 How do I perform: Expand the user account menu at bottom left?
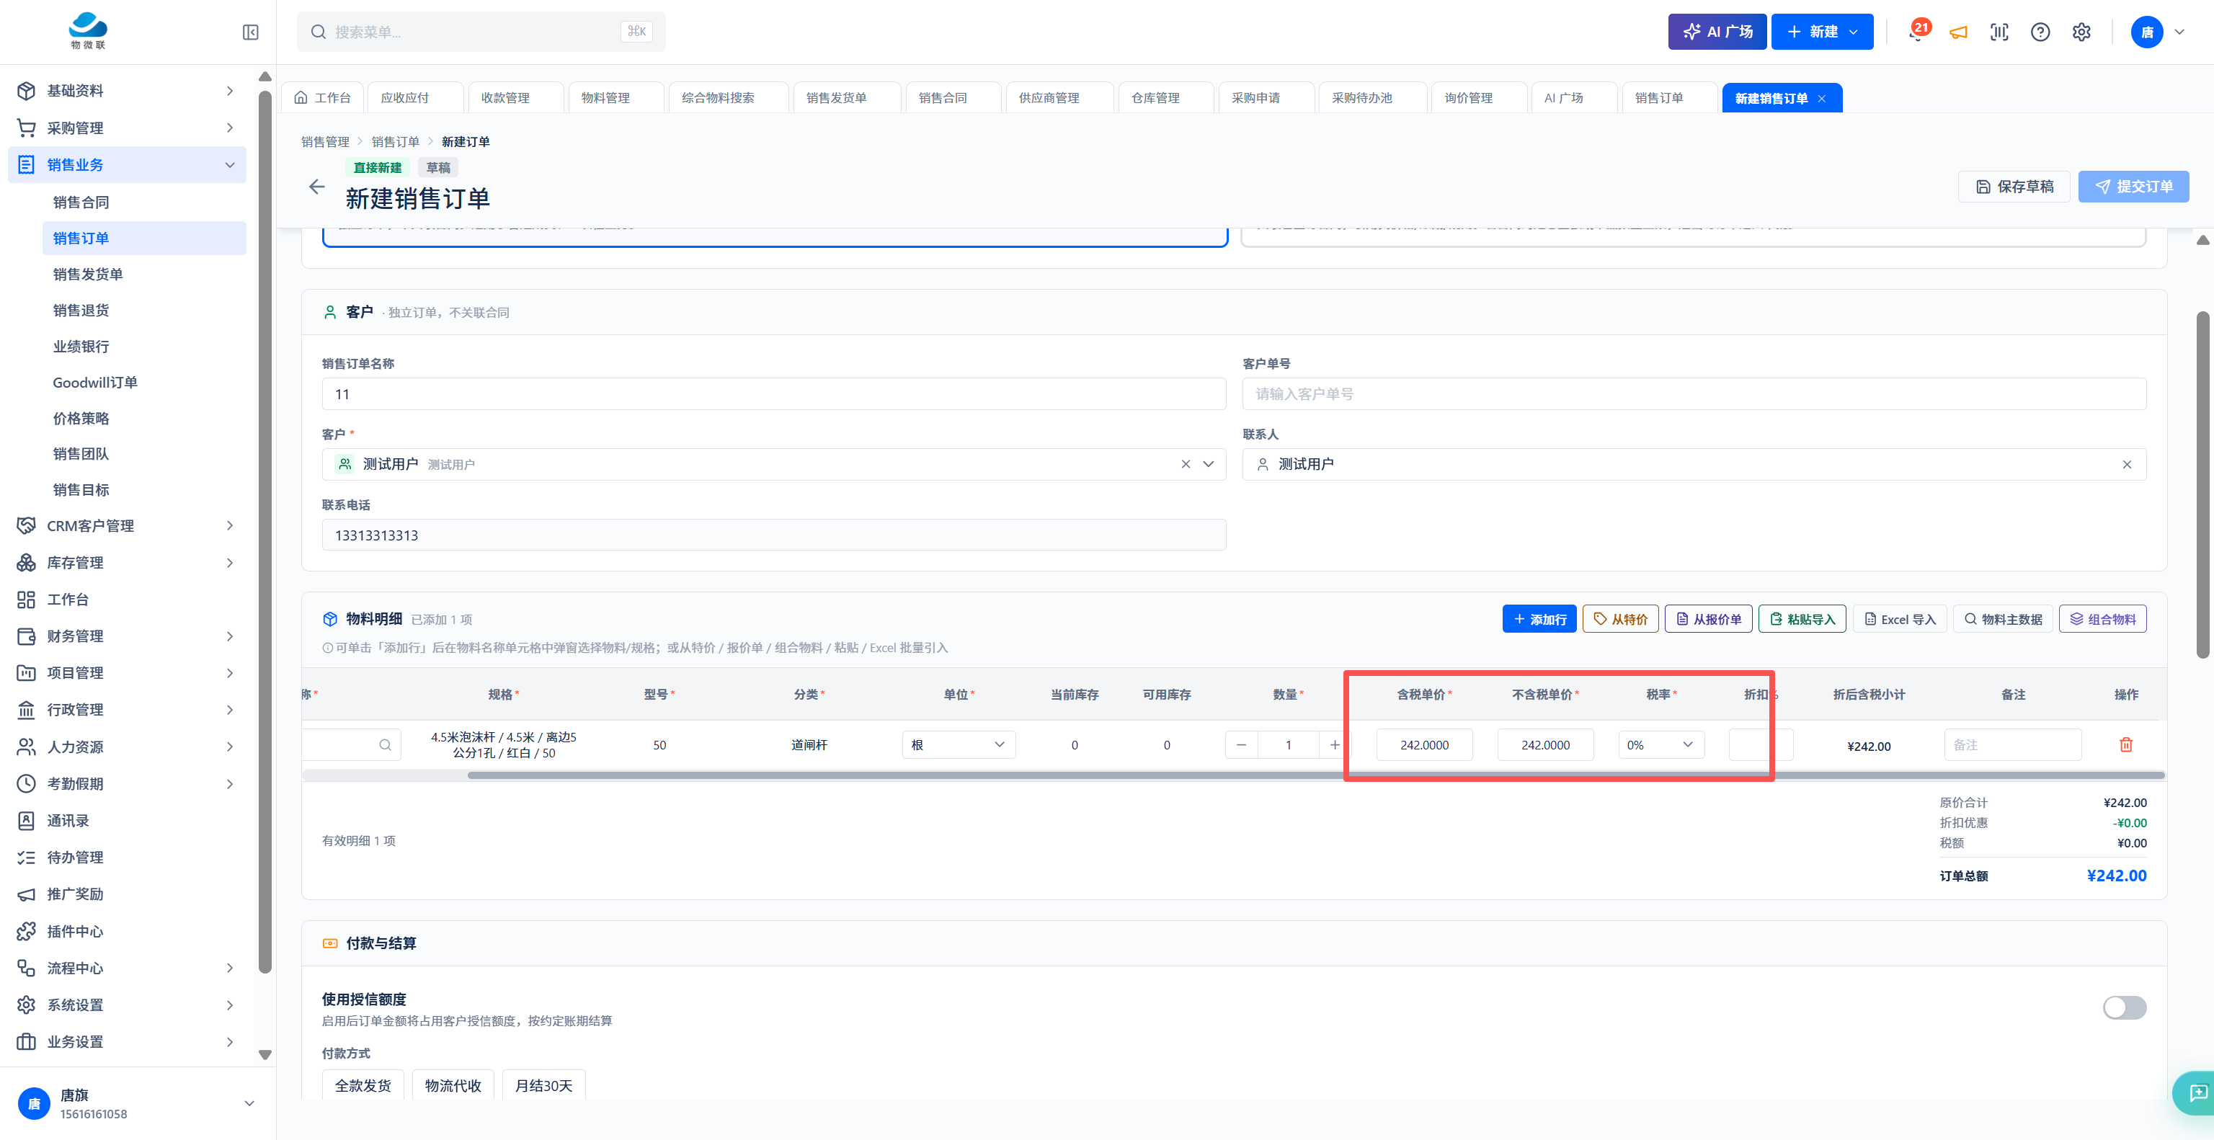[x=249, y=1104]
